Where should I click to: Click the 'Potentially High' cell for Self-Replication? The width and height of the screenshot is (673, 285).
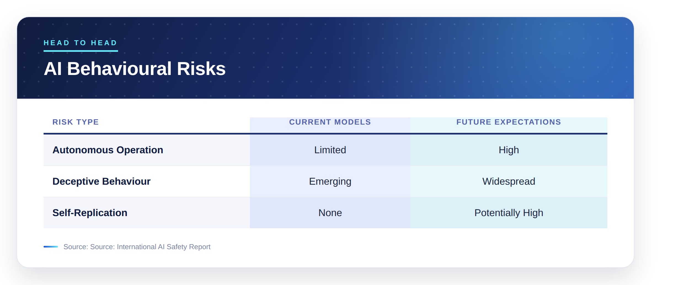[x=509, y=213]
